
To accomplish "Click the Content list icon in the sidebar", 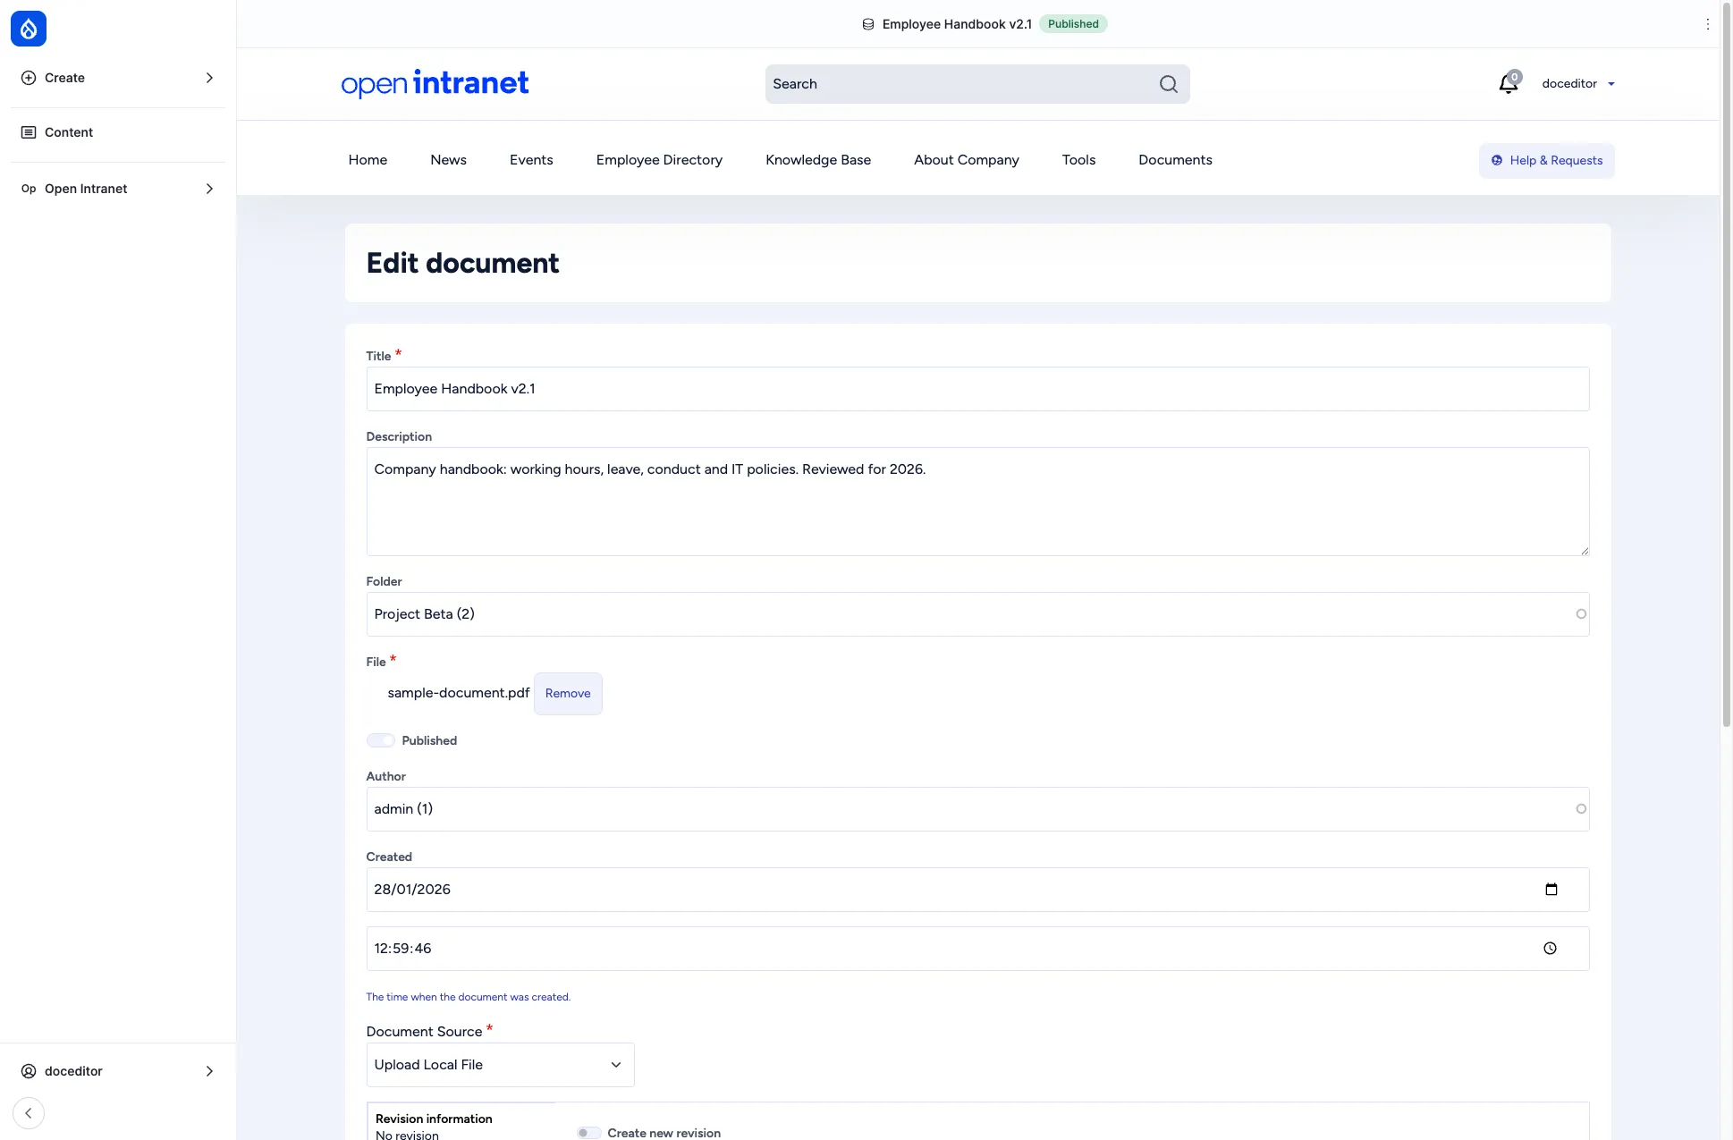I will coord(29,132).
